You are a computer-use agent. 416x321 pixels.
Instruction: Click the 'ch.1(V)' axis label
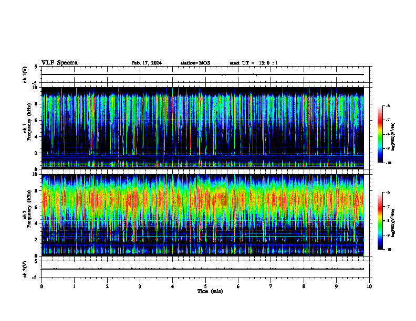click(25, 74)
